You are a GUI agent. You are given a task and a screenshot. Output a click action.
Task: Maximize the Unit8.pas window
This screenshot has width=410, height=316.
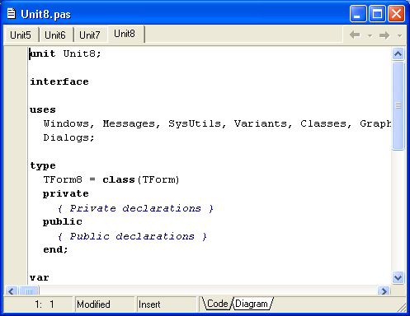[377, 13]
